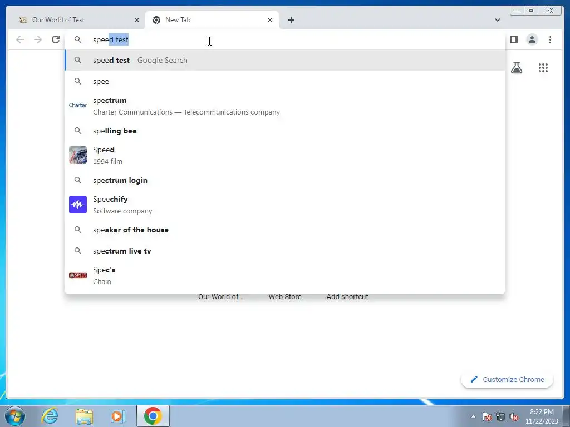Open the Chrome side panel
Viewport: 570px width, 427px height.
[x=514, y=39]
